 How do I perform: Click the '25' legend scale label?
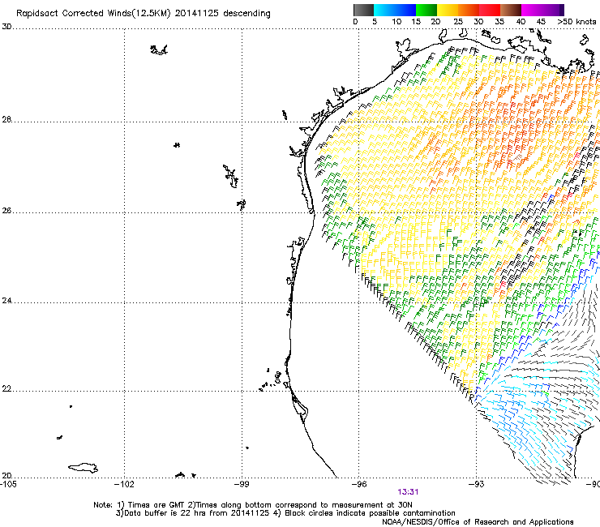click(x=458, y=22)
